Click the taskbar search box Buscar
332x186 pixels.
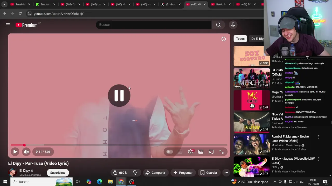(41, 182)
